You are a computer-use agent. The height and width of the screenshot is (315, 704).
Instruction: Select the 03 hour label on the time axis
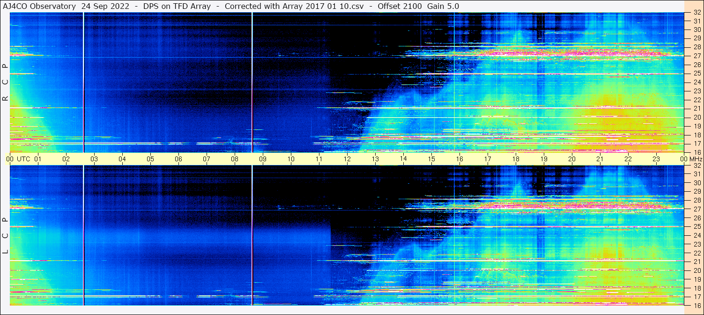tap(94, 159)
